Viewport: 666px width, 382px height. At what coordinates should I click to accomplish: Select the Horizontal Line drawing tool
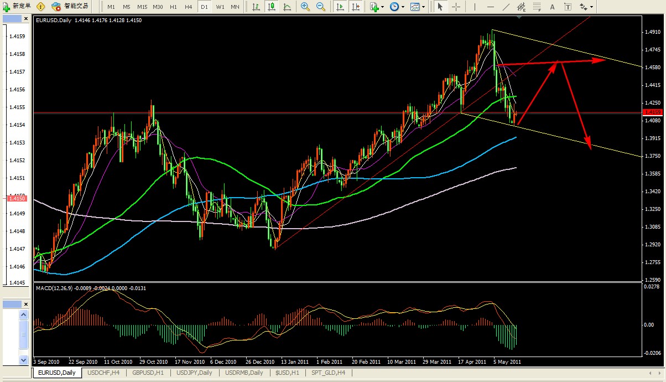[490, 7]
